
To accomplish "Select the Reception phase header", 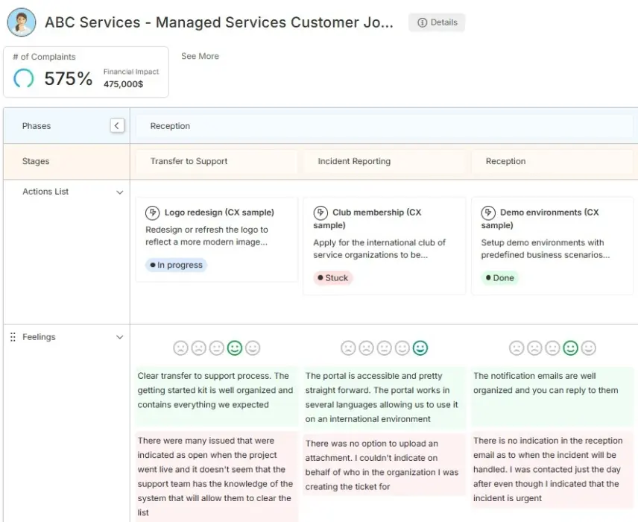I will 170,125.
